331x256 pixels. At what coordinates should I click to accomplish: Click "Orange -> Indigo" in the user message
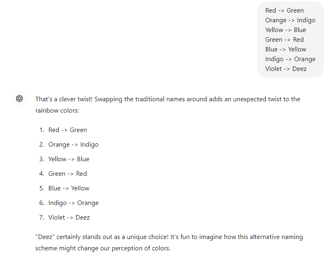click(x=290, y=20)
